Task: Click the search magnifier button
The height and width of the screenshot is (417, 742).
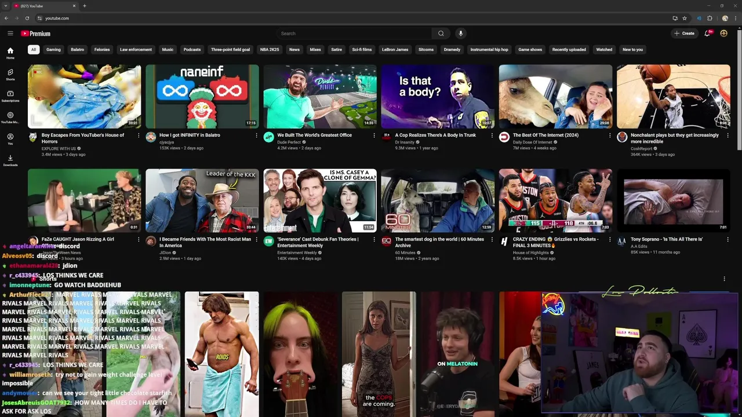Action: (441, 34)
